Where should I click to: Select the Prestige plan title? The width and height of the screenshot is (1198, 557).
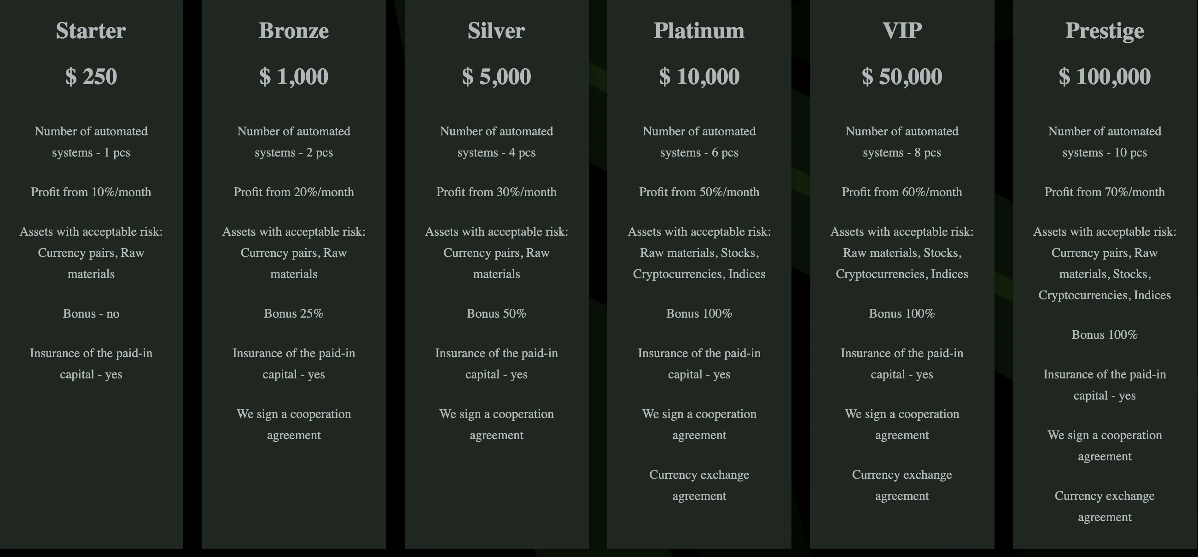(1105, 31)
